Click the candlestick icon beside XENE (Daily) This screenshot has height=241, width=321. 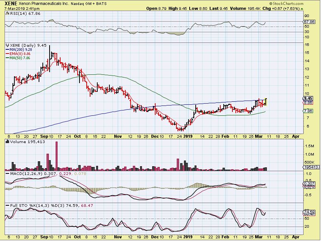point(7,46)
